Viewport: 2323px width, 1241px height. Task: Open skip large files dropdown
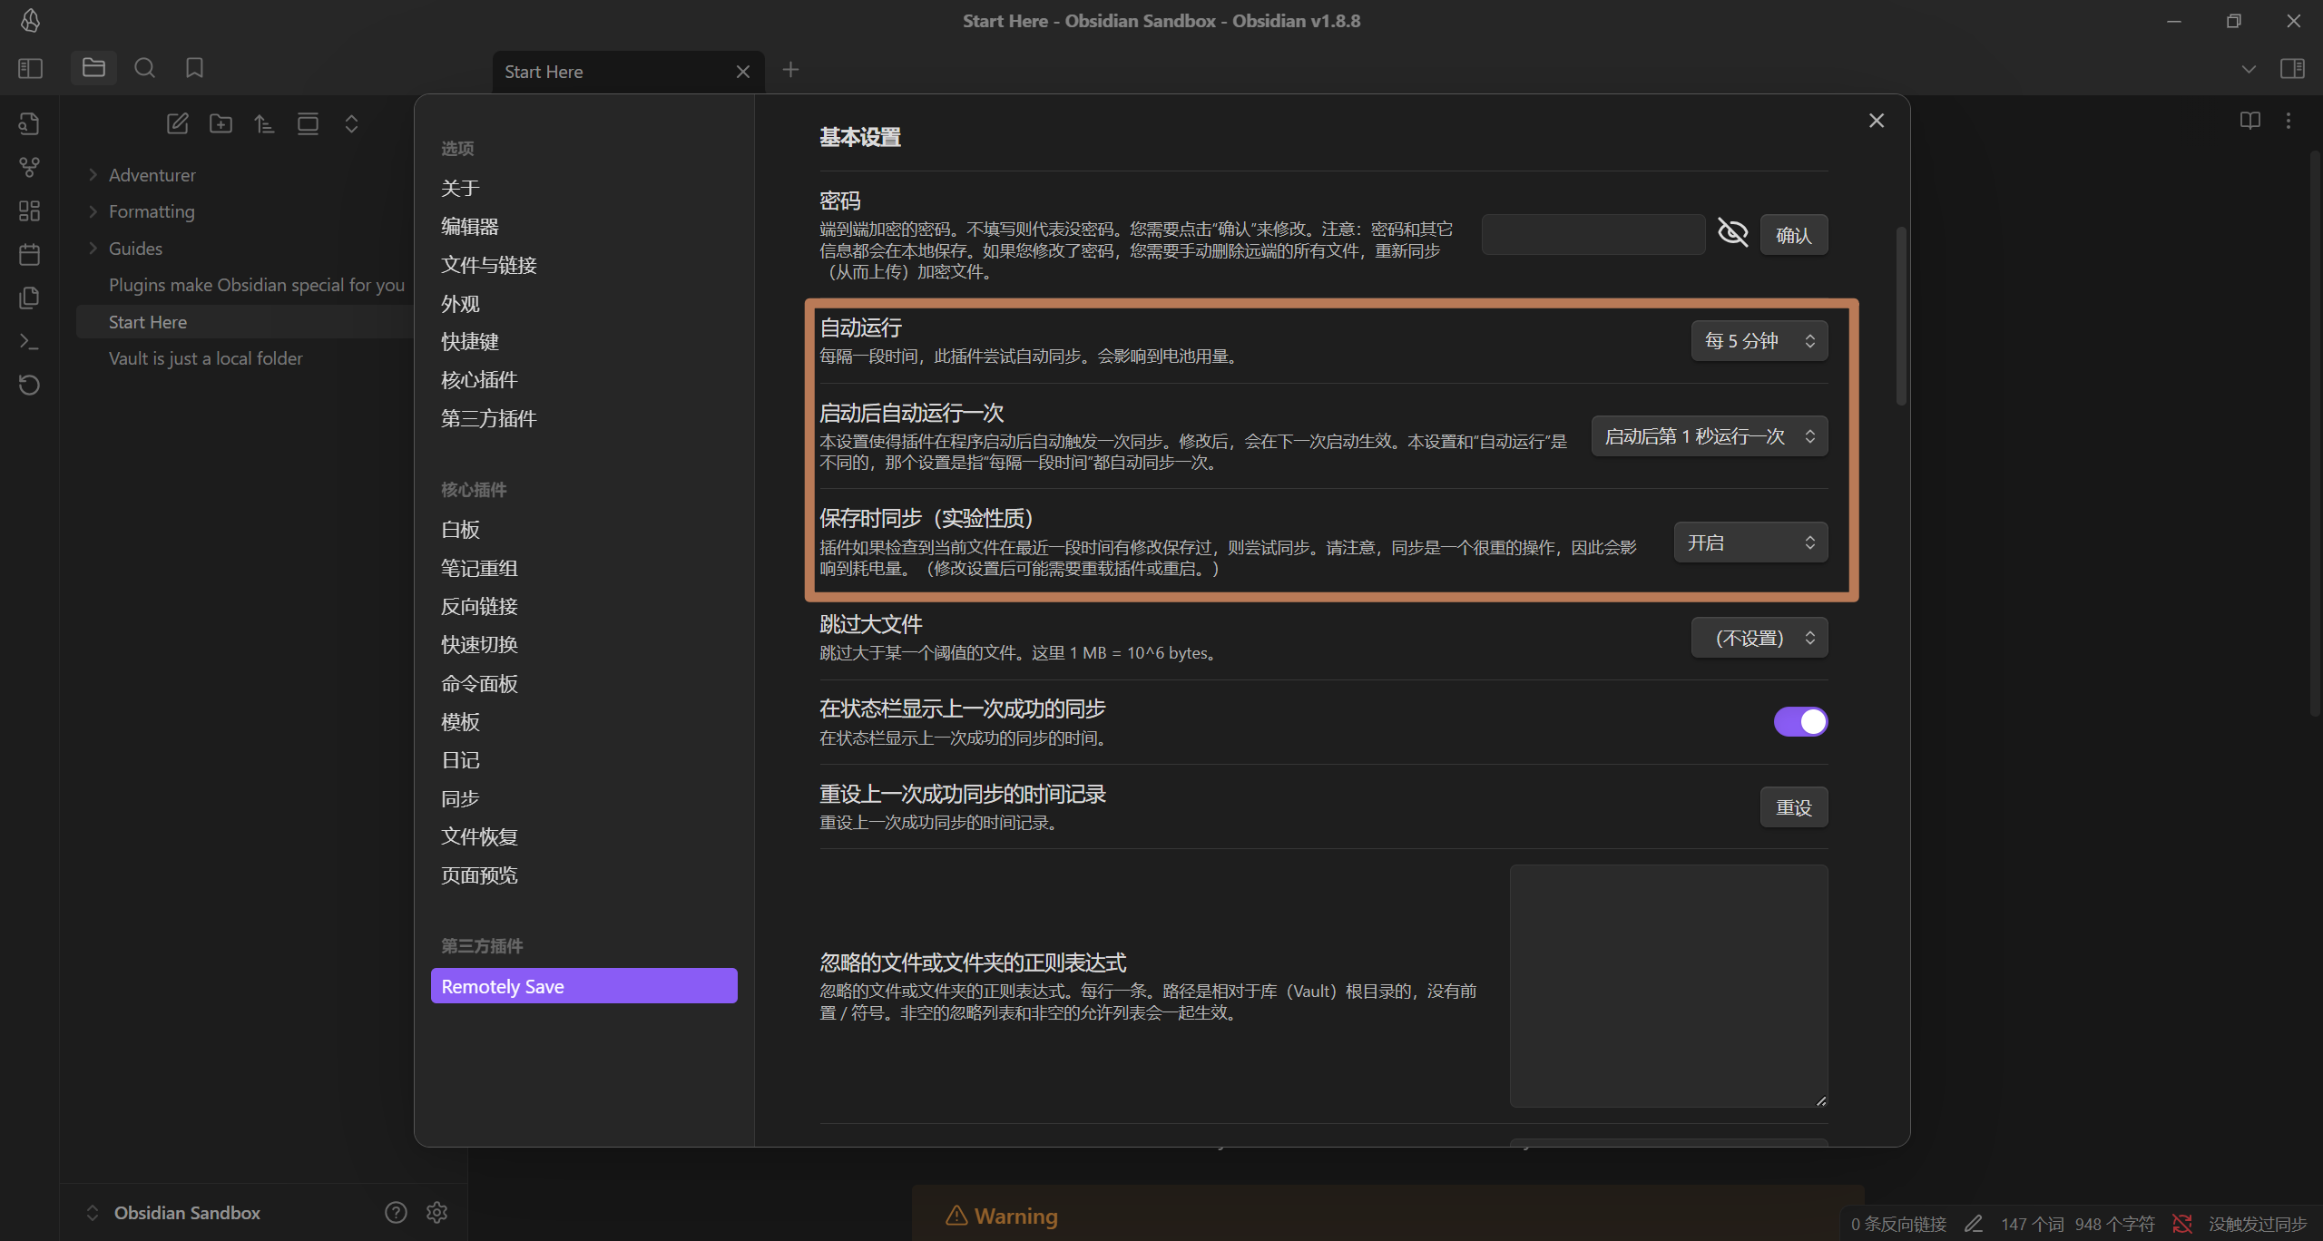click(1759, 638)
